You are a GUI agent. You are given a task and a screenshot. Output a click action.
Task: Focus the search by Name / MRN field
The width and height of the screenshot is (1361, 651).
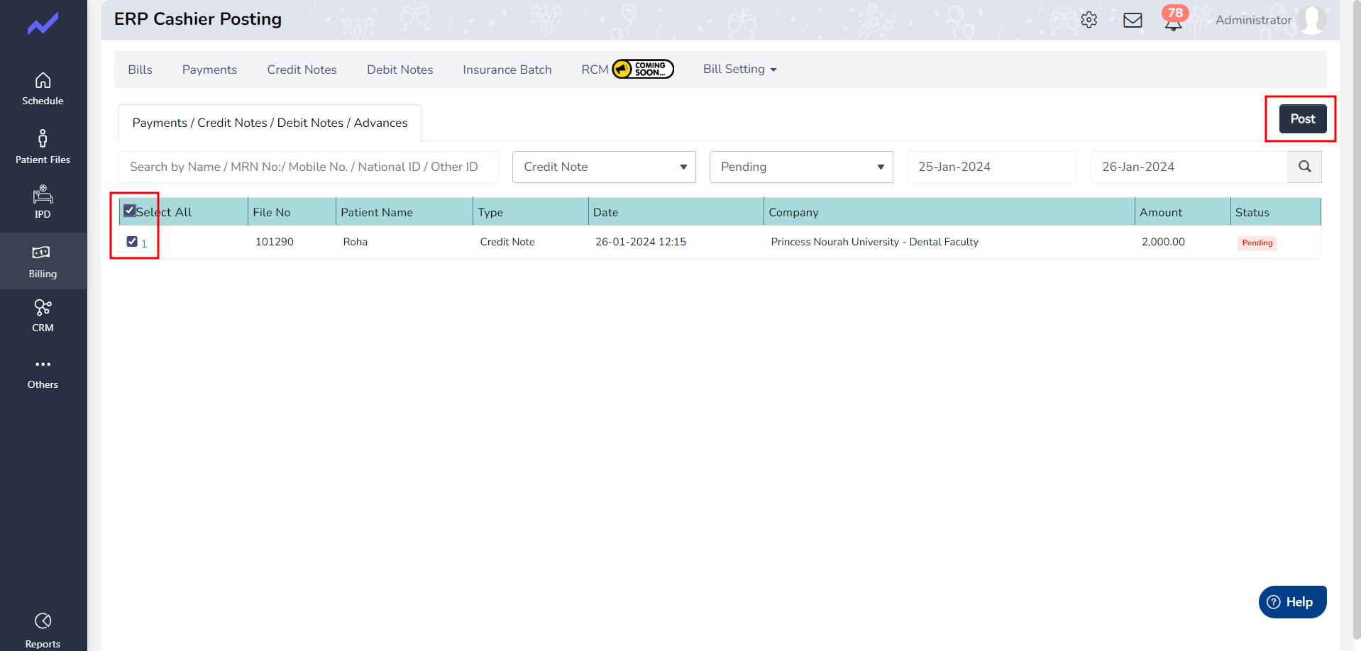click(309, 167)
